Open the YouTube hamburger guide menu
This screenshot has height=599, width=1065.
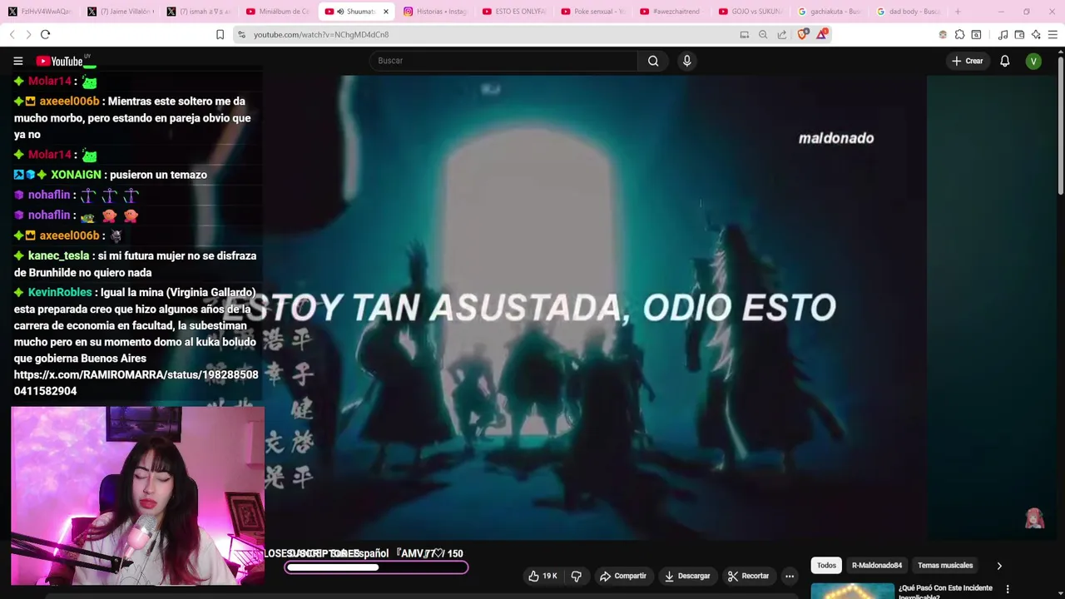click(x=17, y=61)
